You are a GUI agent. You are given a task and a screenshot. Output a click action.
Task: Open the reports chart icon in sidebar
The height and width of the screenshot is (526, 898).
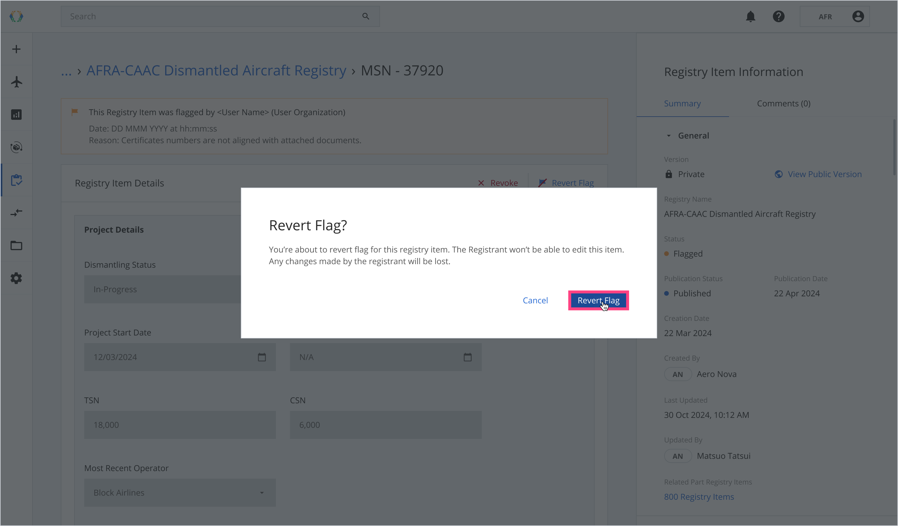[x=16, y=115]
